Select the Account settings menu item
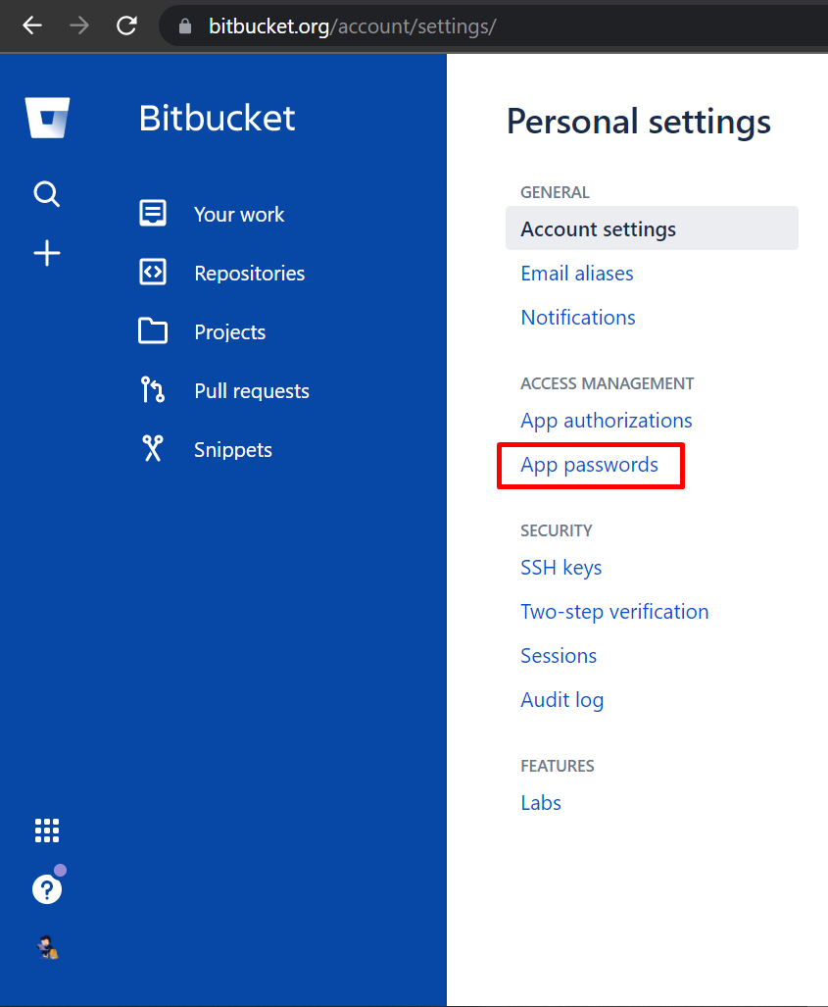 [x=598, y=227]
